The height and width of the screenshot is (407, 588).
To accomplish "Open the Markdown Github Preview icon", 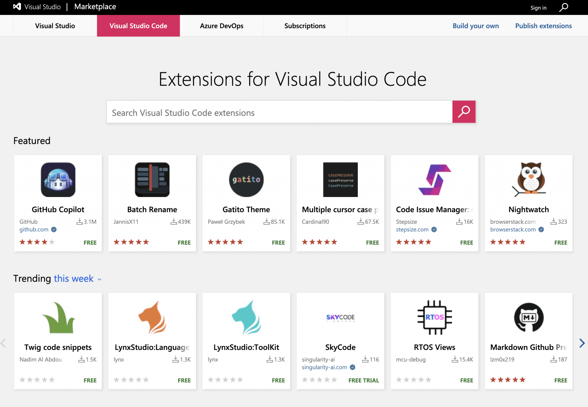I will pos(528,318).
